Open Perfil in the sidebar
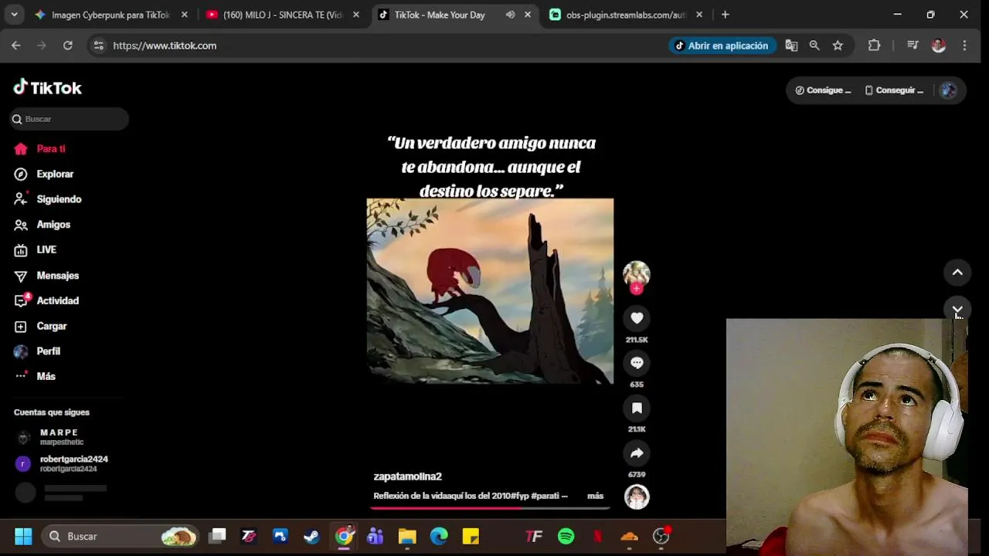Screen dimensions: 989x556 (48, 351)
